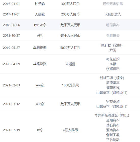Select amount in the 2021-03-12 row
Image resolution: width=140 pixels, height=142 pixels.
(70, 104)
